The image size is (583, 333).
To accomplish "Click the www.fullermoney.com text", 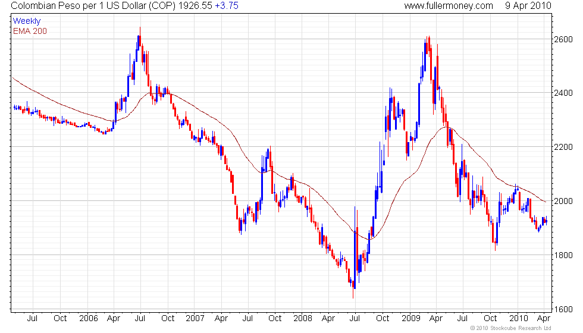I will click(449, 6).
